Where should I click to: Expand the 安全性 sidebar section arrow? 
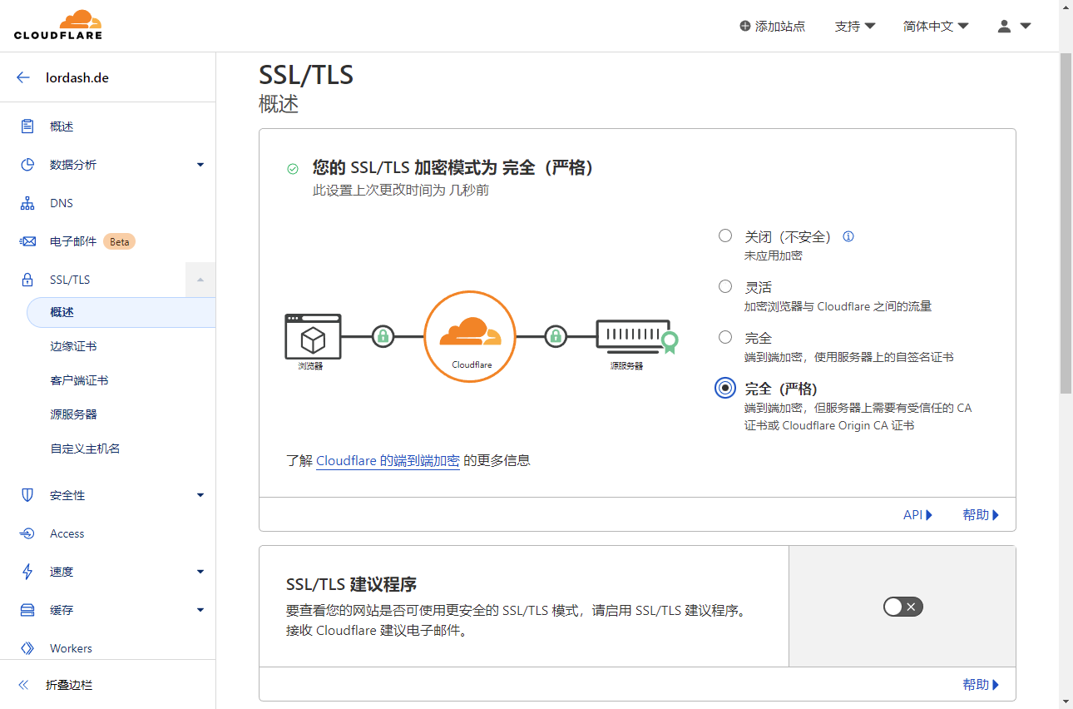(200, 495)
